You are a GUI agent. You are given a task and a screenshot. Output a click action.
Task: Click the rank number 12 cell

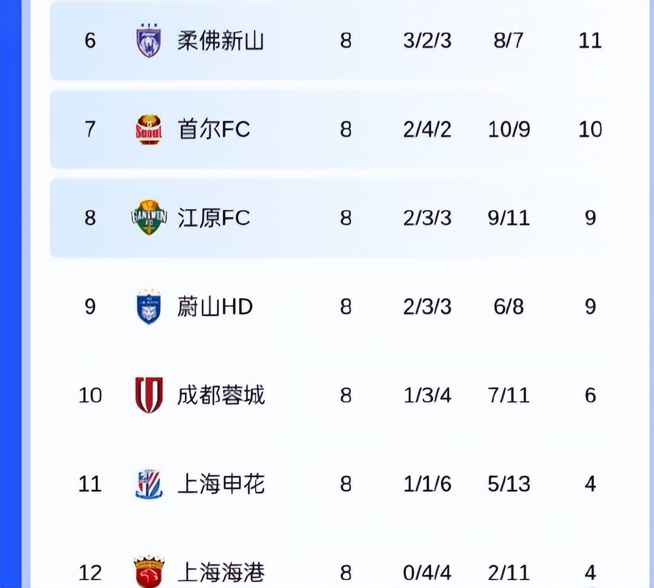point(90,573)
